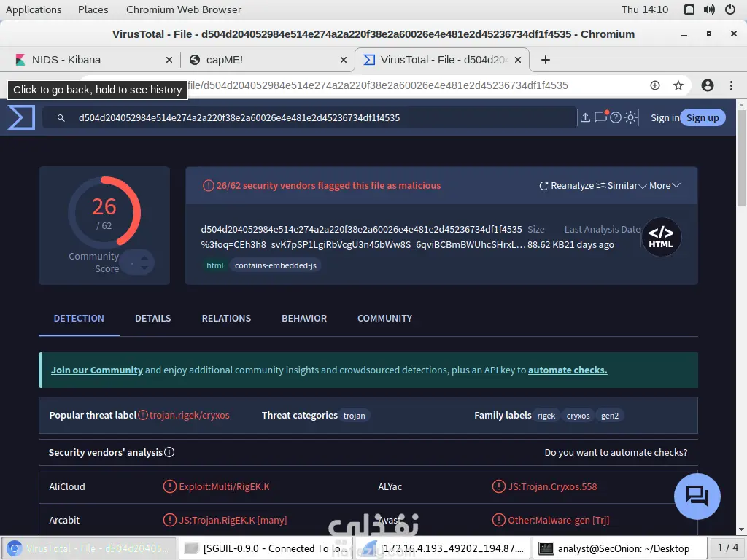Open Chromium profile avatar icon
747x560 pixels.
pyautogui.click(x=708, y=85)
